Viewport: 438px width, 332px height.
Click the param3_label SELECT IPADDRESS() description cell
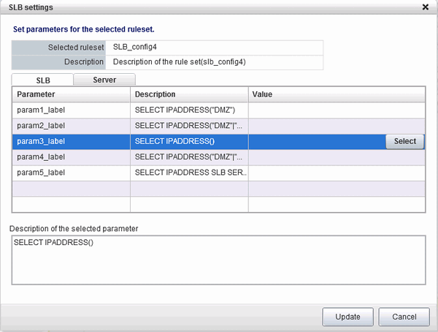tap(189, 141)
